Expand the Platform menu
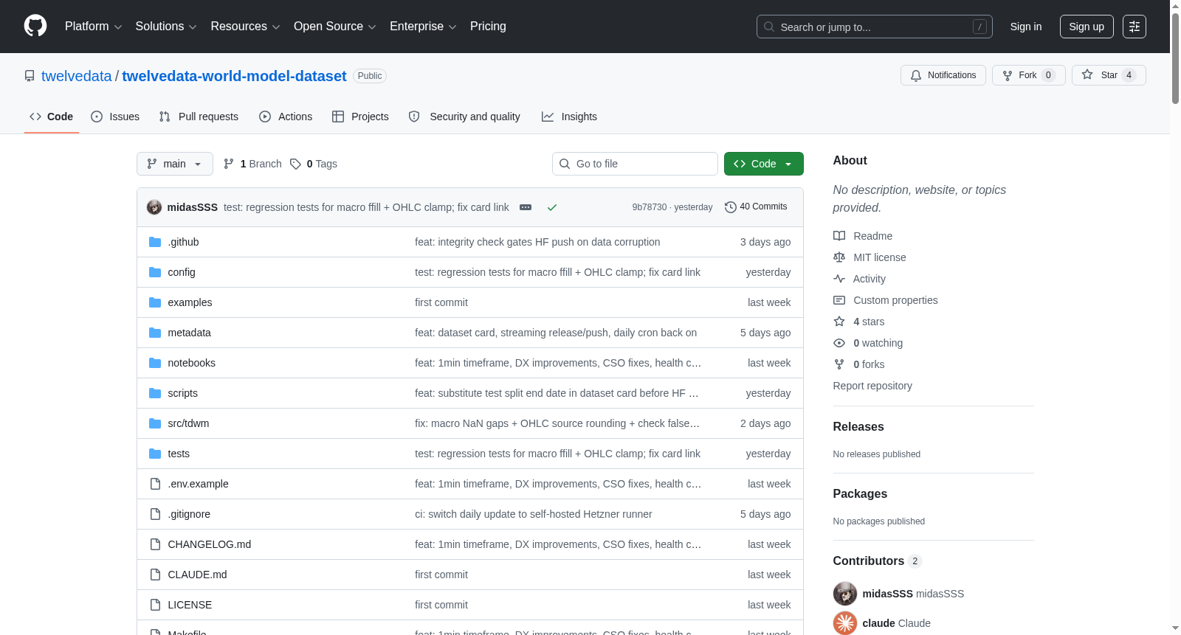Screen dimensions: 1181x635 (x=93, y=27)
